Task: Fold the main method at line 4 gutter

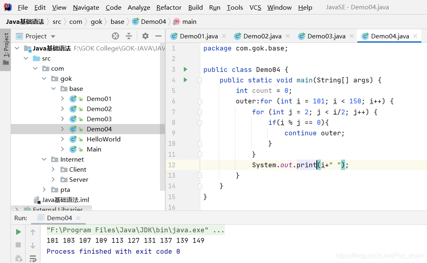Action: [x=200, y=80]
